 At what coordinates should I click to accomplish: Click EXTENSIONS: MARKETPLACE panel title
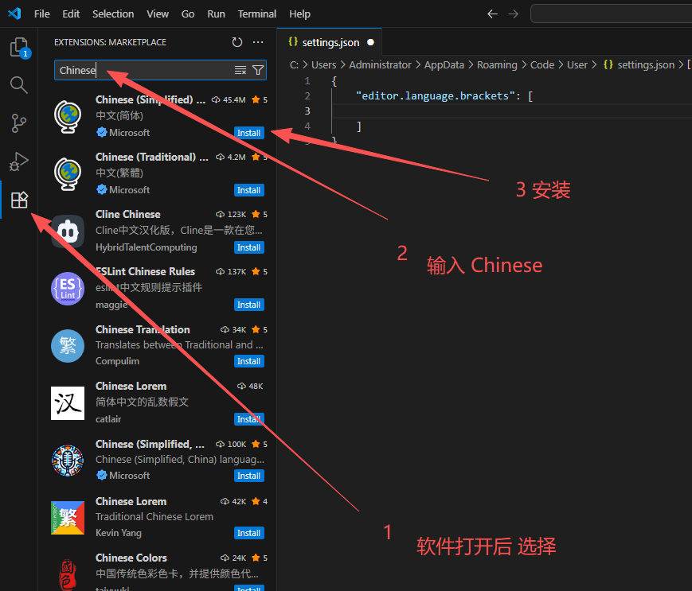(x=111, y=42)
